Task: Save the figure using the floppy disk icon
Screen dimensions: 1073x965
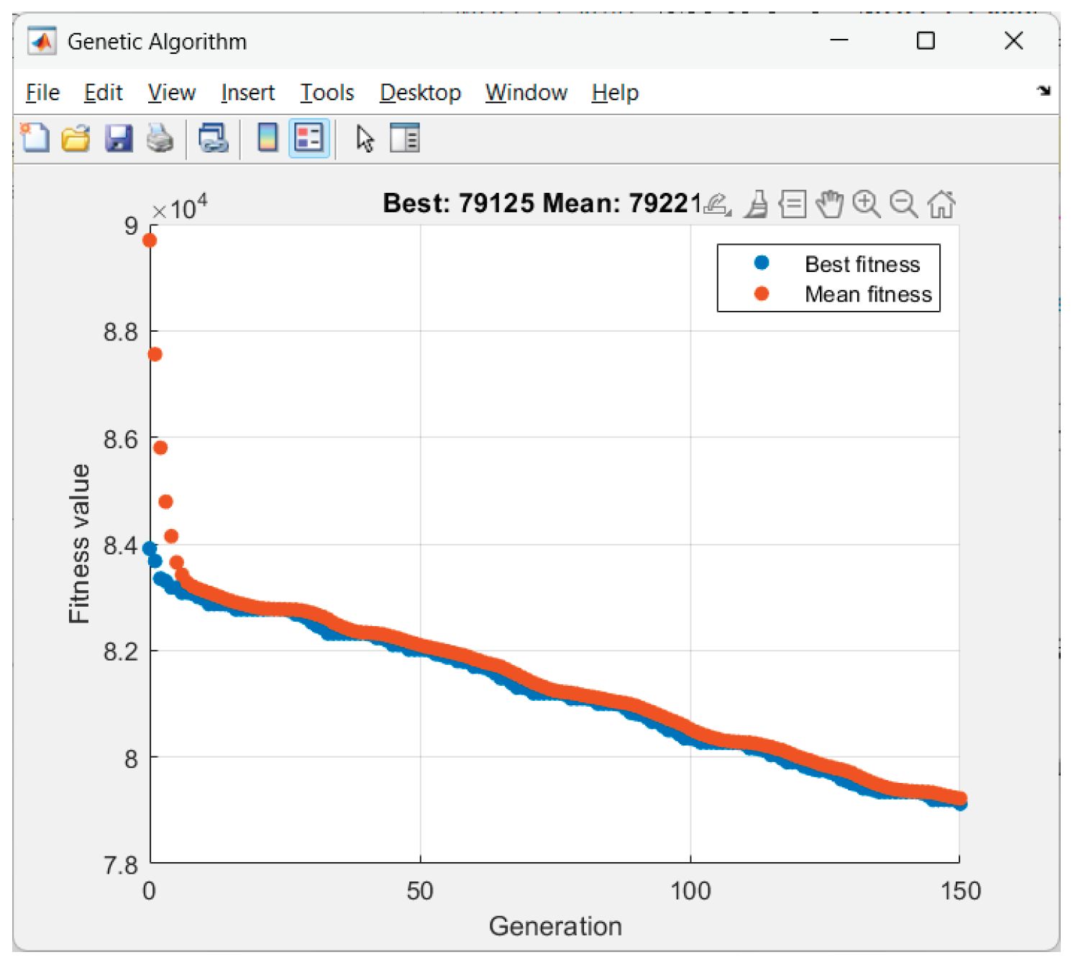Action: tap(118, 137)
